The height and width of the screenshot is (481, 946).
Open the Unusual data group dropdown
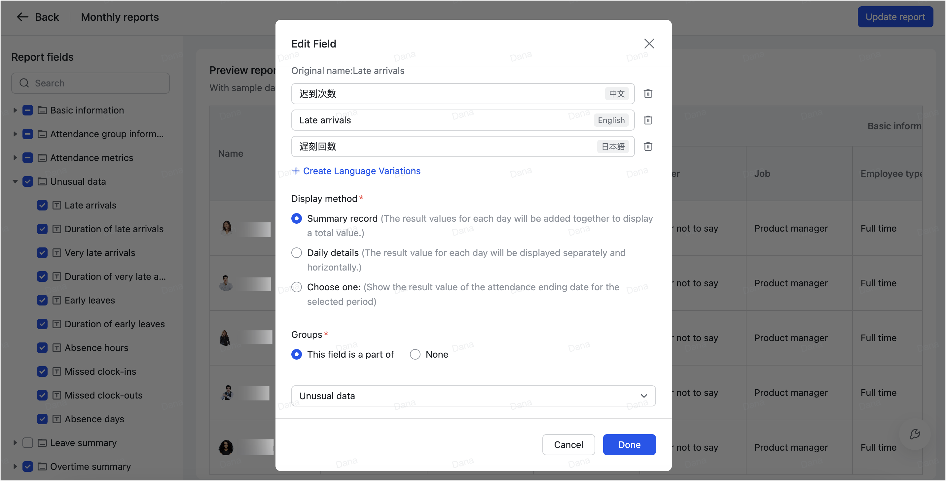[x=473, y=396]
